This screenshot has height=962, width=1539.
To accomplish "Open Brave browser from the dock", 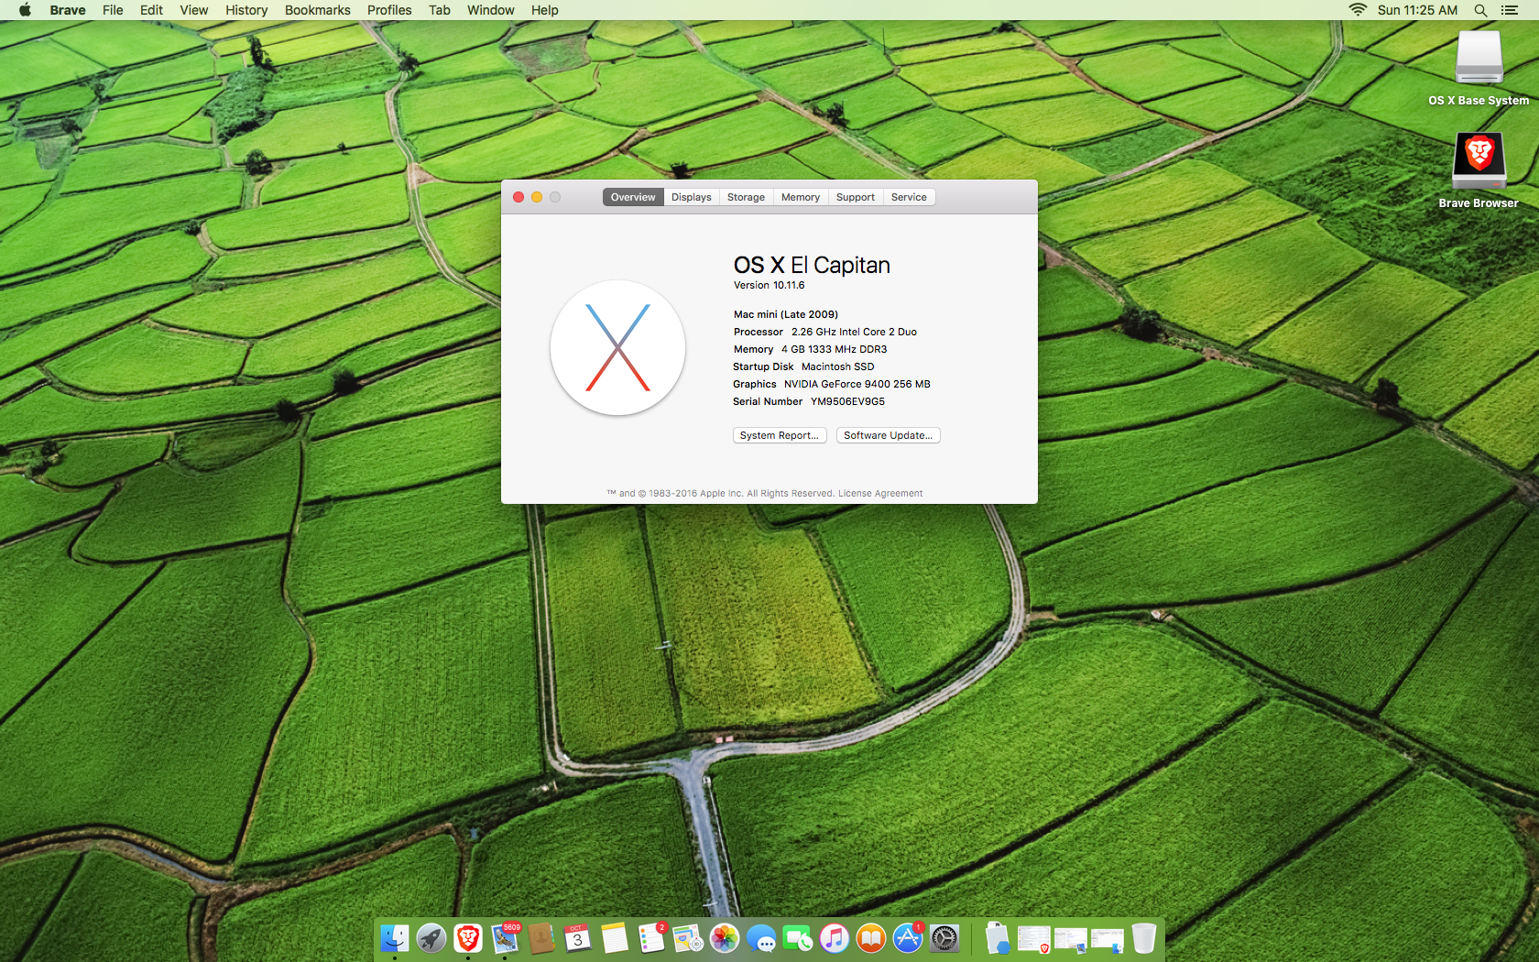I will 468,938.
